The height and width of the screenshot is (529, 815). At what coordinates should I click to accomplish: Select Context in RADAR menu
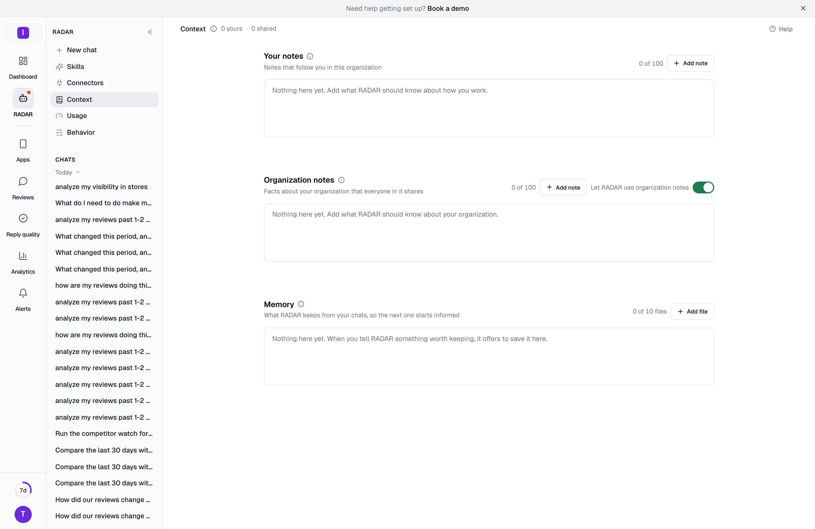[105, 100]
